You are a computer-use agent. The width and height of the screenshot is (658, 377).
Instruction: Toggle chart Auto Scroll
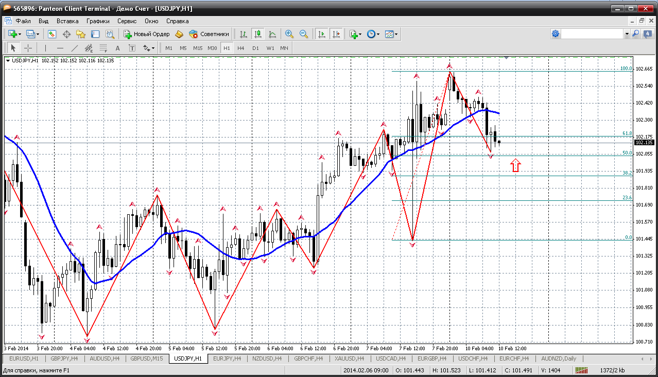coord(322,34)
